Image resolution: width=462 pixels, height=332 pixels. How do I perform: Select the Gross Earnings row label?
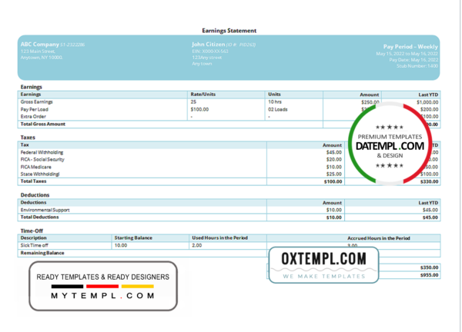pos(36,101)
